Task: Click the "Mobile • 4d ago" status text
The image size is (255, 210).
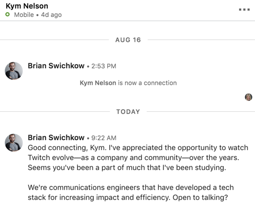Action: [x=38, y=15]
